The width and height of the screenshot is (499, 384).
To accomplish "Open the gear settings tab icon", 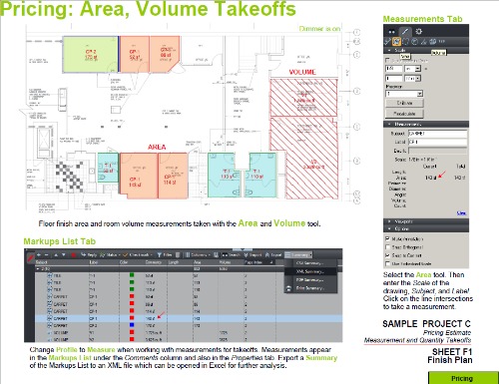I will click(x=419, y=32).
